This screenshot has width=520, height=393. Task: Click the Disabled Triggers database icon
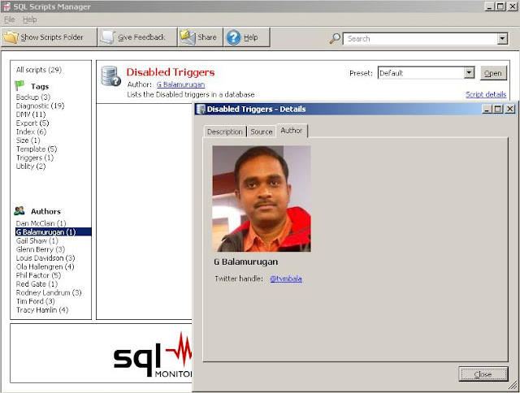pos(110,76)
